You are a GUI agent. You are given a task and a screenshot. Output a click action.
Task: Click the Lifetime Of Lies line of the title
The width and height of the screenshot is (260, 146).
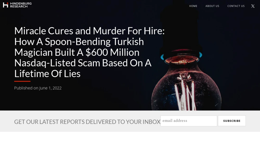tap(47, 74)
